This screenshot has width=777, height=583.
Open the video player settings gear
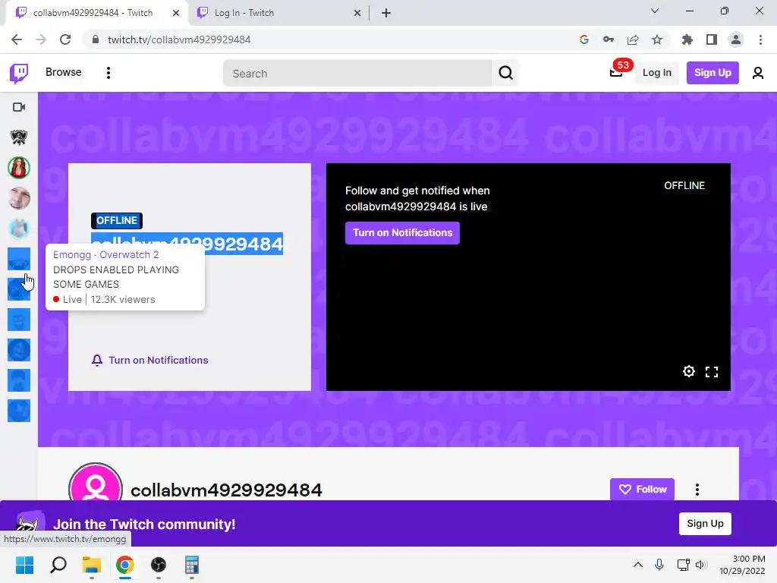click(x=689, y=371)
